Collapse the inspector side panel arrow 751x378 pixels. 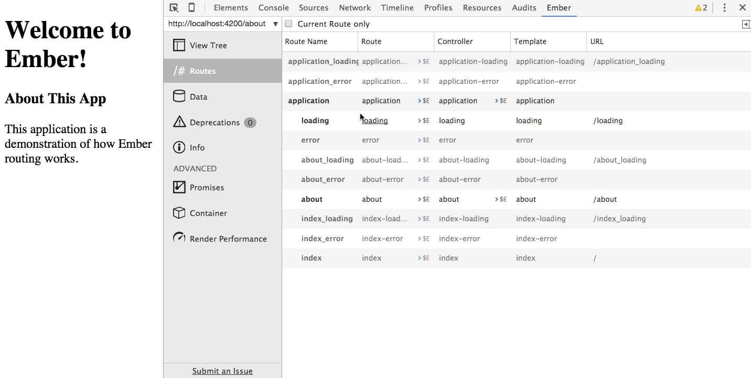click(x=746, y=24)
